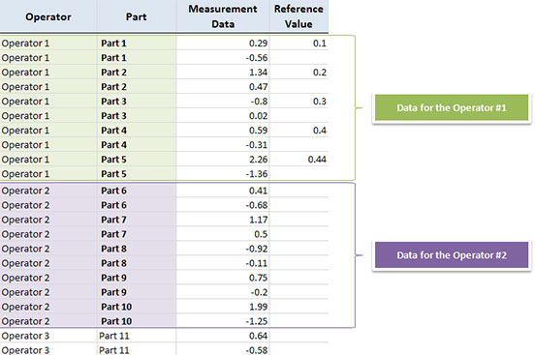
Task: Select Operator 3 cell in the -0.58 row
Action: click(48, 350)
